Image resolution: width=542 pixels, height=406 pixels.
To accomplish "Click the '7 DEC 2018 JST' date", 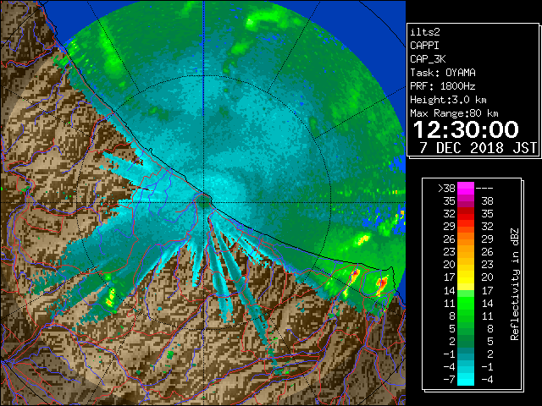I will [x=478, y=148].
